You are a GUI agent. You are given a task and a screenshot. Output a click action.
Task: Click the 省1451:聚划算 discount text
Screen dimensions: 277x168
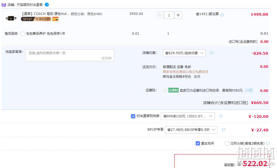[x=207, y=14]
